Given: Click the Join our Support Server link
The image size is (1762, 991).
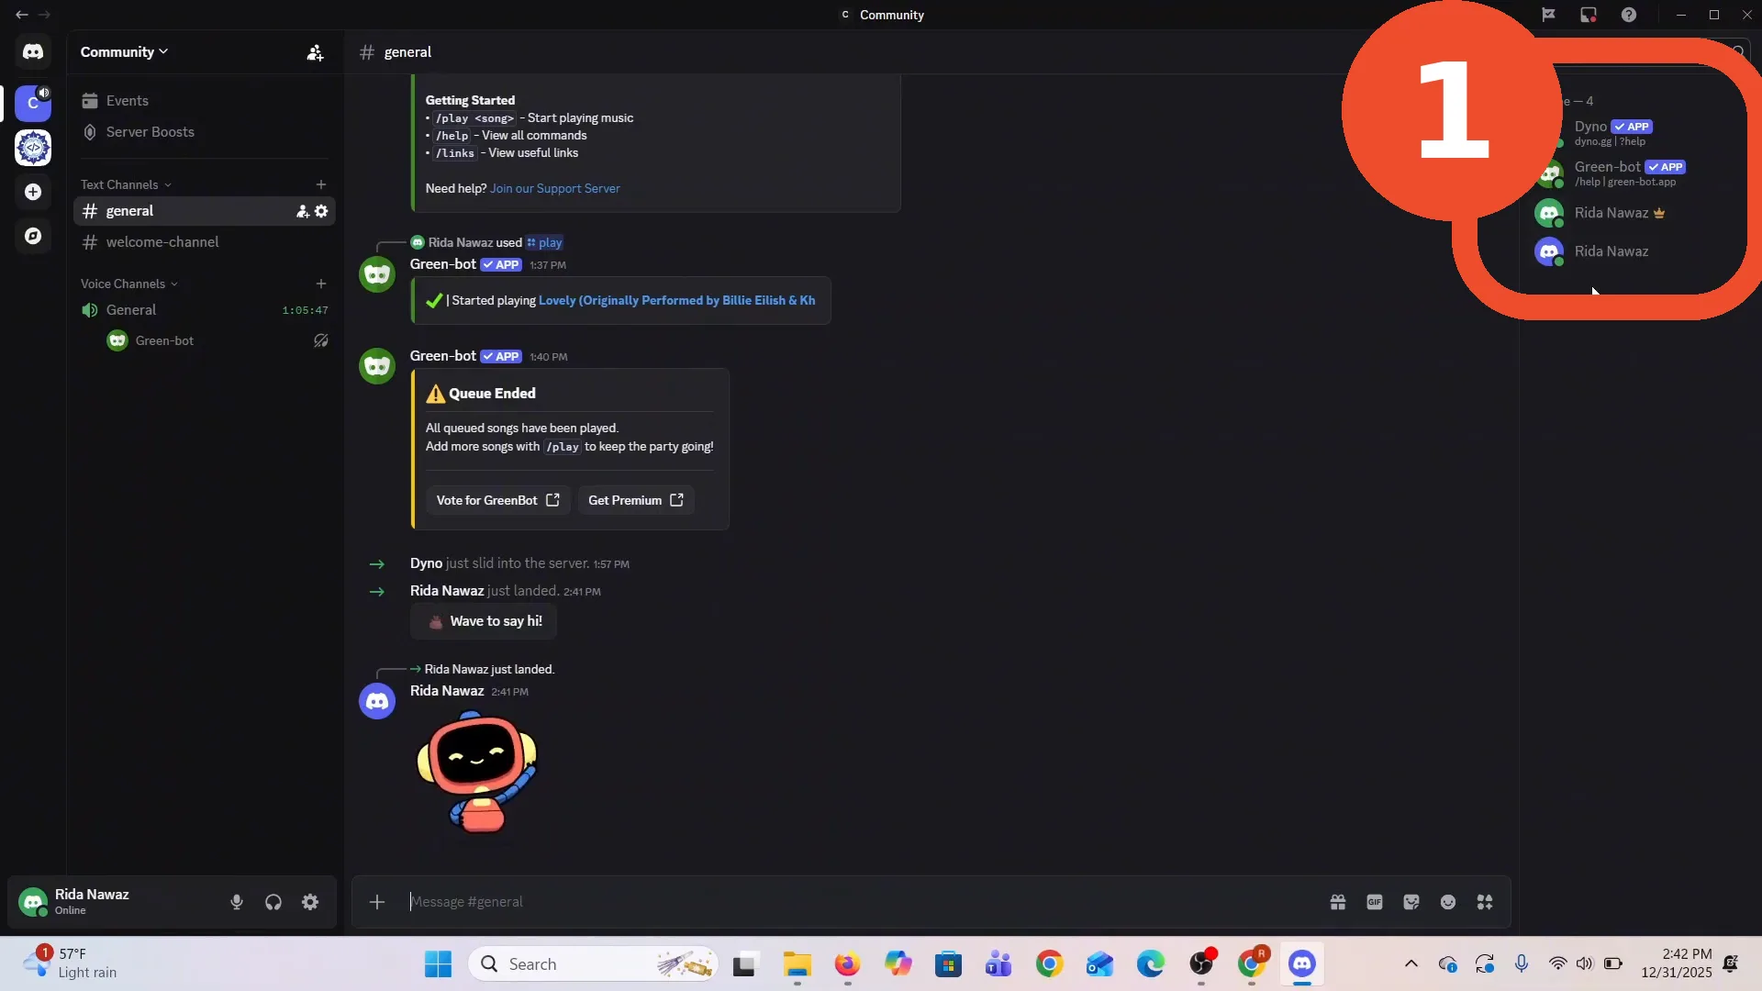Looking at the screenshot, I should coord(554,189).
